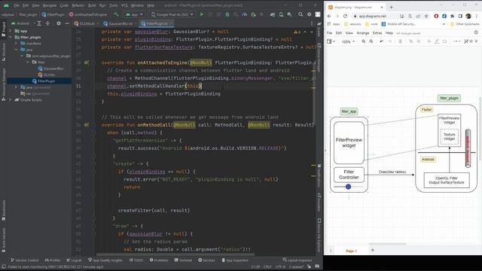Open the Terminal tool window
This screenshot has height=271, width=482.
tap(183, 260)
